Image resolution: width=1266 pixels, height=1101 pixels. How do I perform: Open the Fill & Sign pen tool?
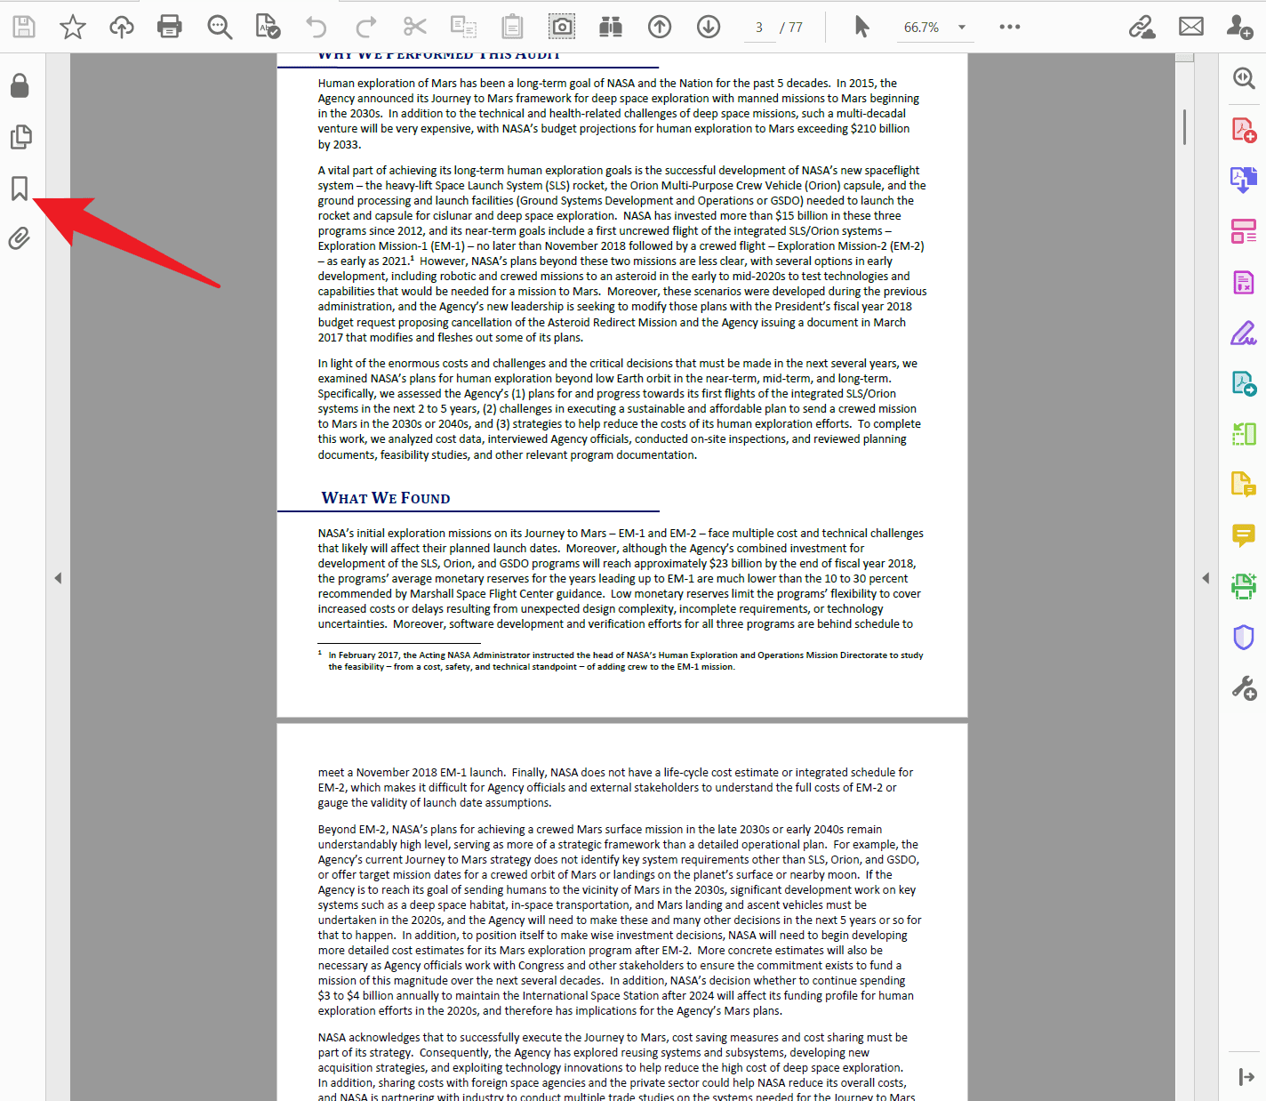pyautogui.click(x=1244, y=334)
